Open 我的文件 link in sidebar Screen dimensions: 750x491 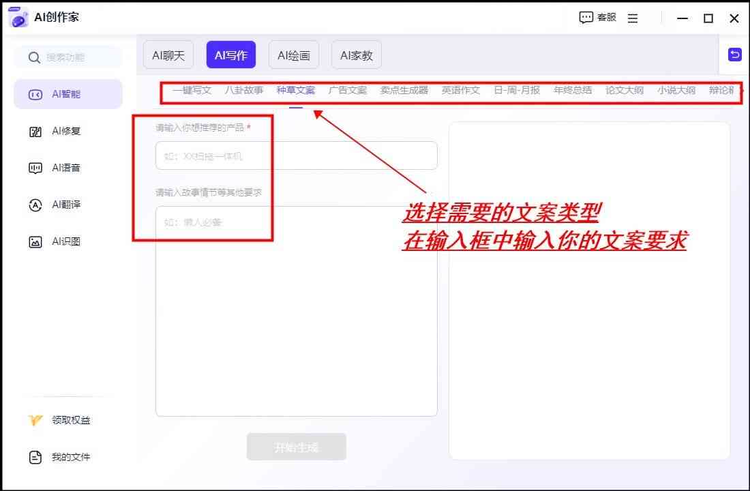pos(68,458)
